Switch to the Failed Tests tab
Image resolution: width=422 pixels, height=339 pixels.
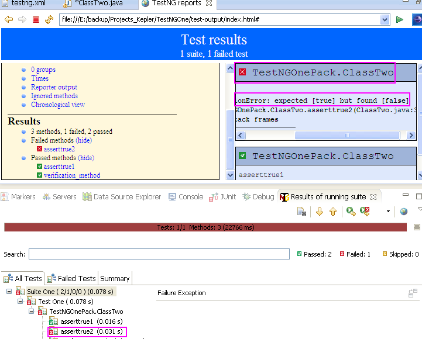71,279
